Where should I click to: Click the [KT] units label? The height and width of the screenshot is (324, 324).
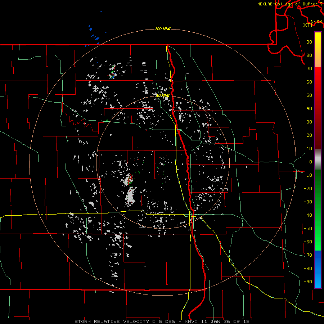pyautogui.click(x=307, y=25)
